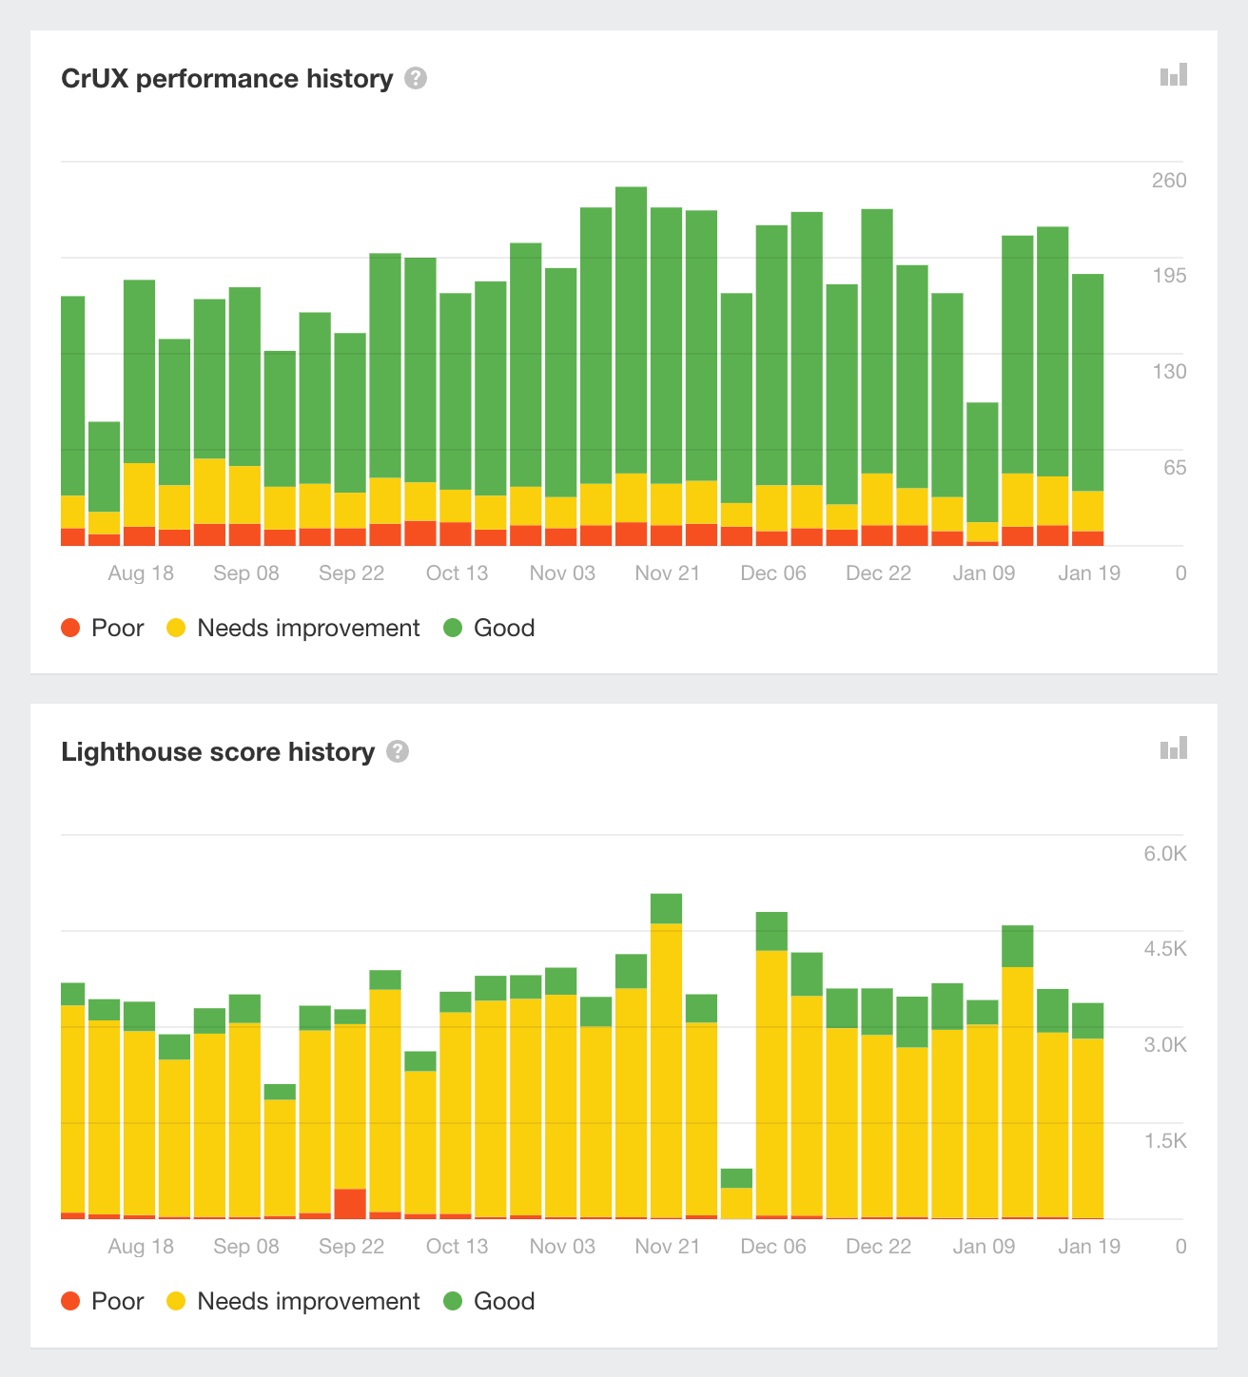Viewport: 1248px width, 1377px height.
Task: Toggle the Poor series in Lighthouse legend
Action: coord(116,1301)
